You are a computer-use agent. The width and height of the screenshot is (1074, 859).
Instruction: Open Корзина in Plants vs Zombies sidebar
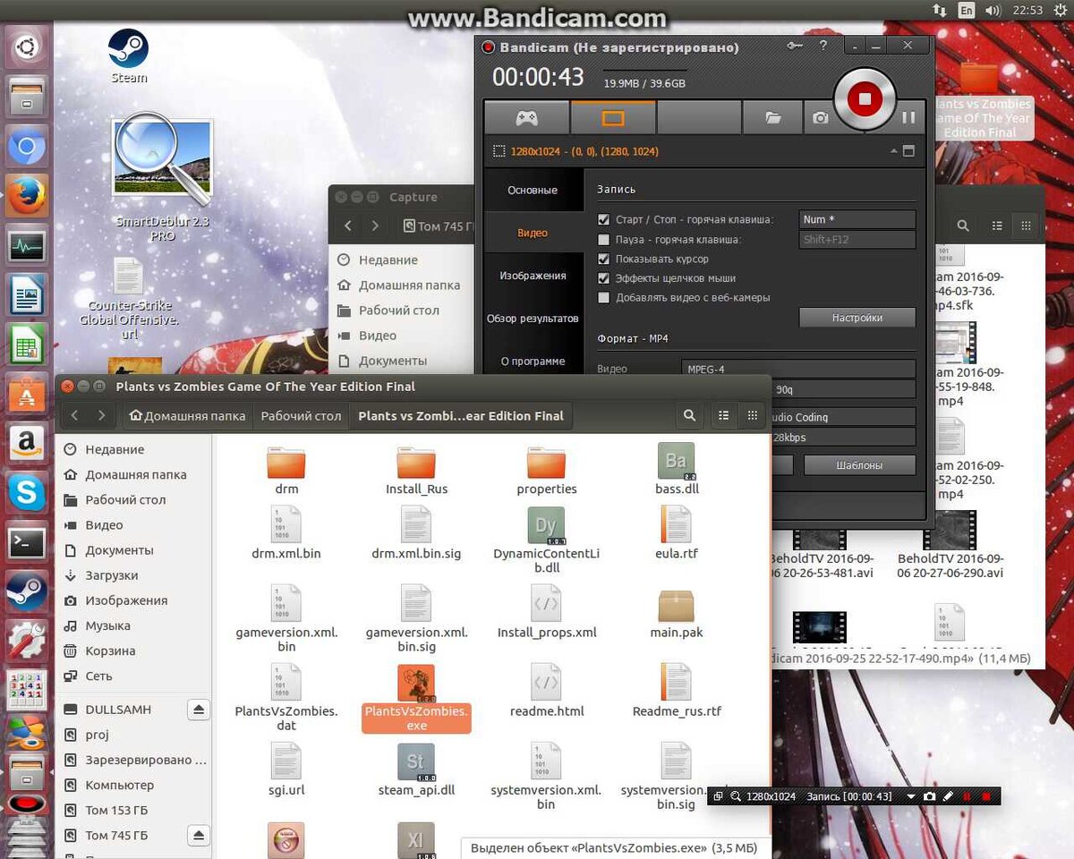tap(110, 651)
